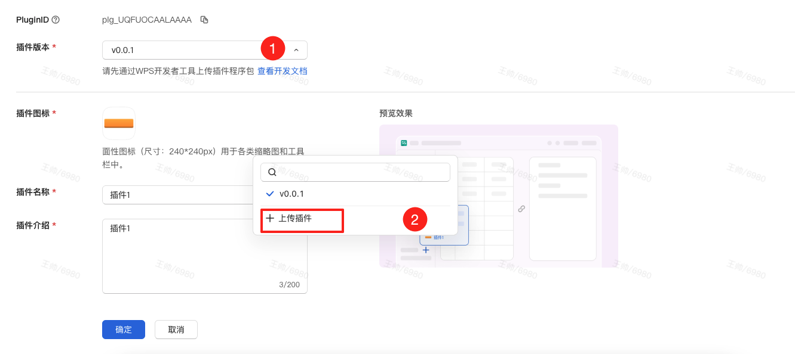Click the green sheet icon in the preview header

tap(404, 143)
